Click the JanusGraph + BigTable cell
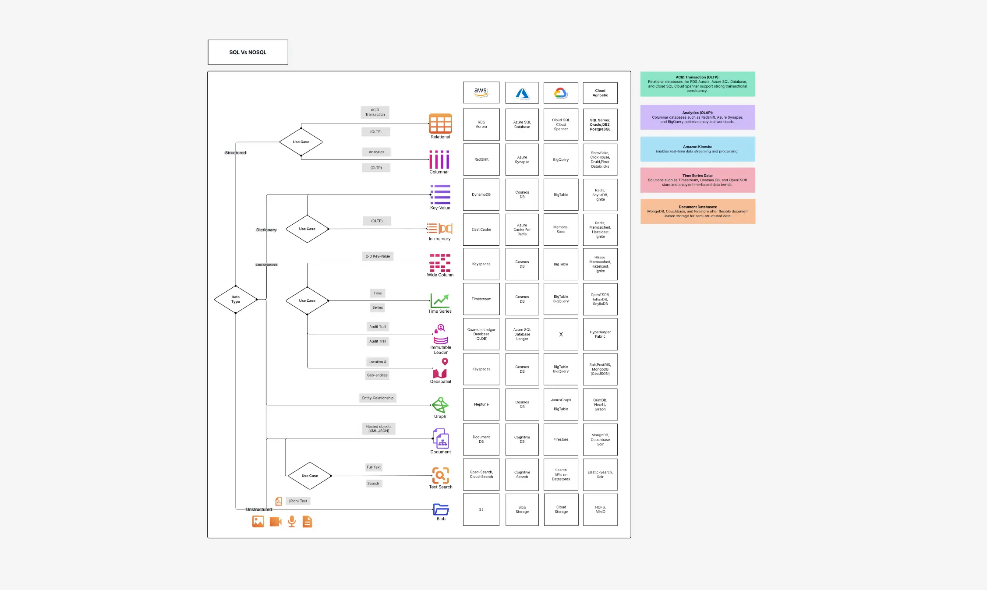Viewport: 987px width, 590px height. tap(561, 404)
